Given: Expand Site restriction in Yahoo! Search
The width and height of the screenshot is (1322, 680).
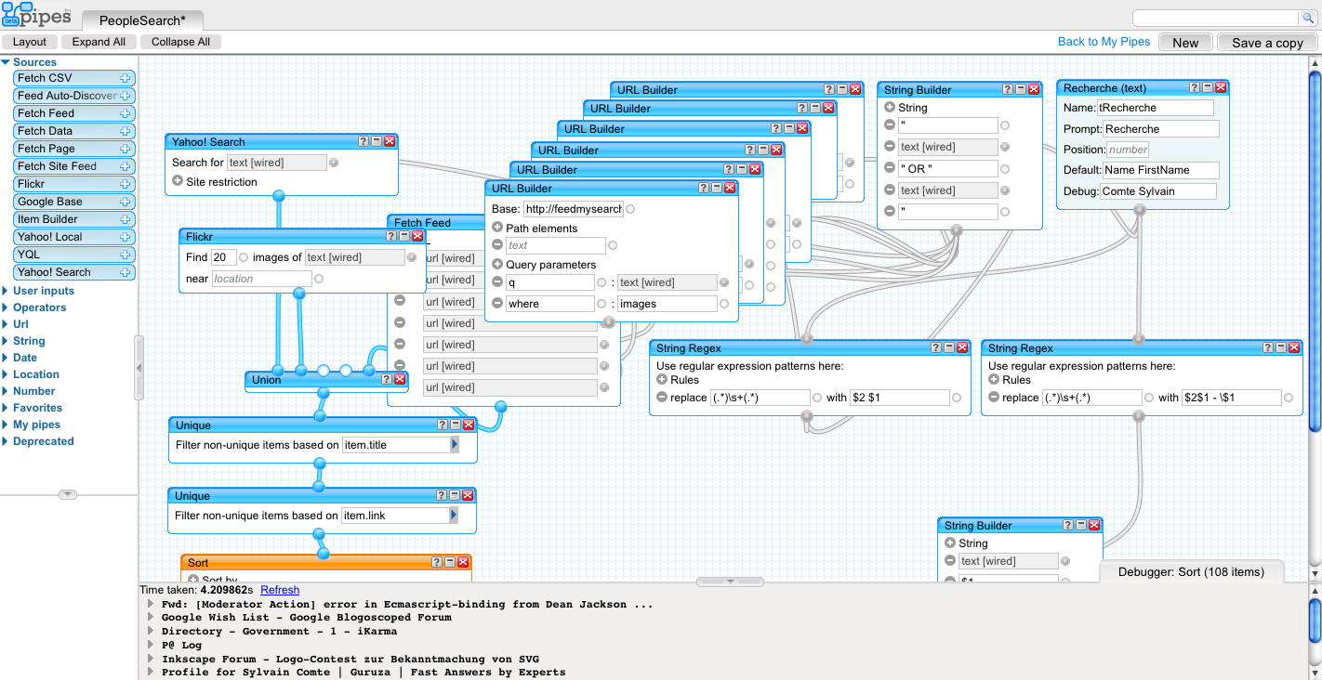Looking at the screenshot, I should click(x=178, y=181).
